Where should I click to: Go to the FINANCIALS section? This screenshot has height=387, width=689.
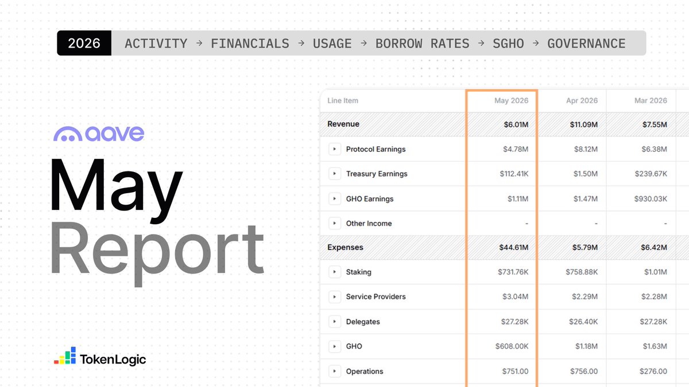point(250,44)
